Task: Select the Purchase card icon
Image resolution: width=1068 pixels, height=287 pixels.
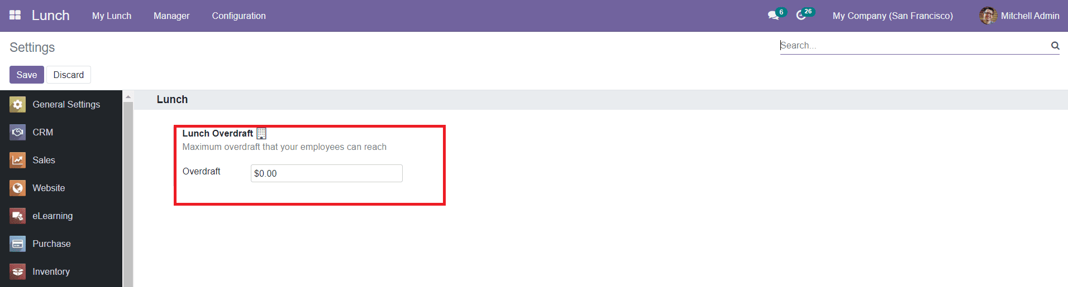Action: [17, 244]
